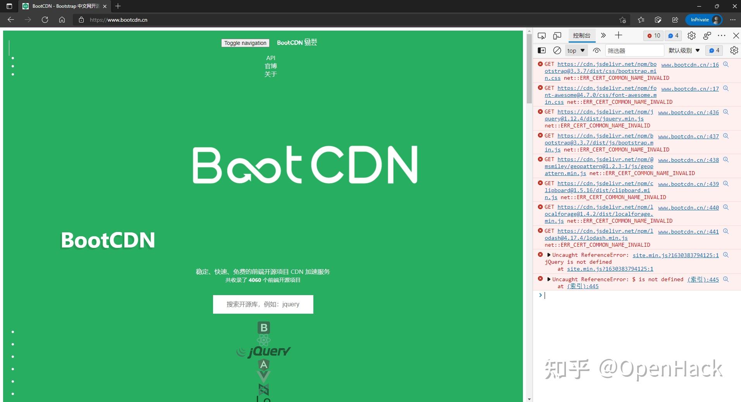The height and width of the screenshot is (402, 741).
Task: Add a new DevTools tool with plus icon
Action: pyautogui.click(x=618, y=35)
